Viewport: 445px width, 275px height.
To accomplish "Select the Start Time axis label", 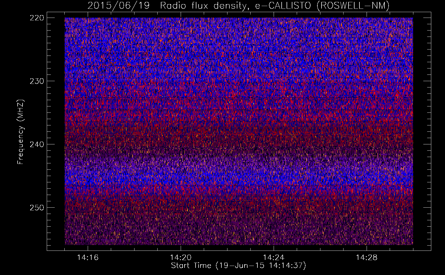I will 238,266.
